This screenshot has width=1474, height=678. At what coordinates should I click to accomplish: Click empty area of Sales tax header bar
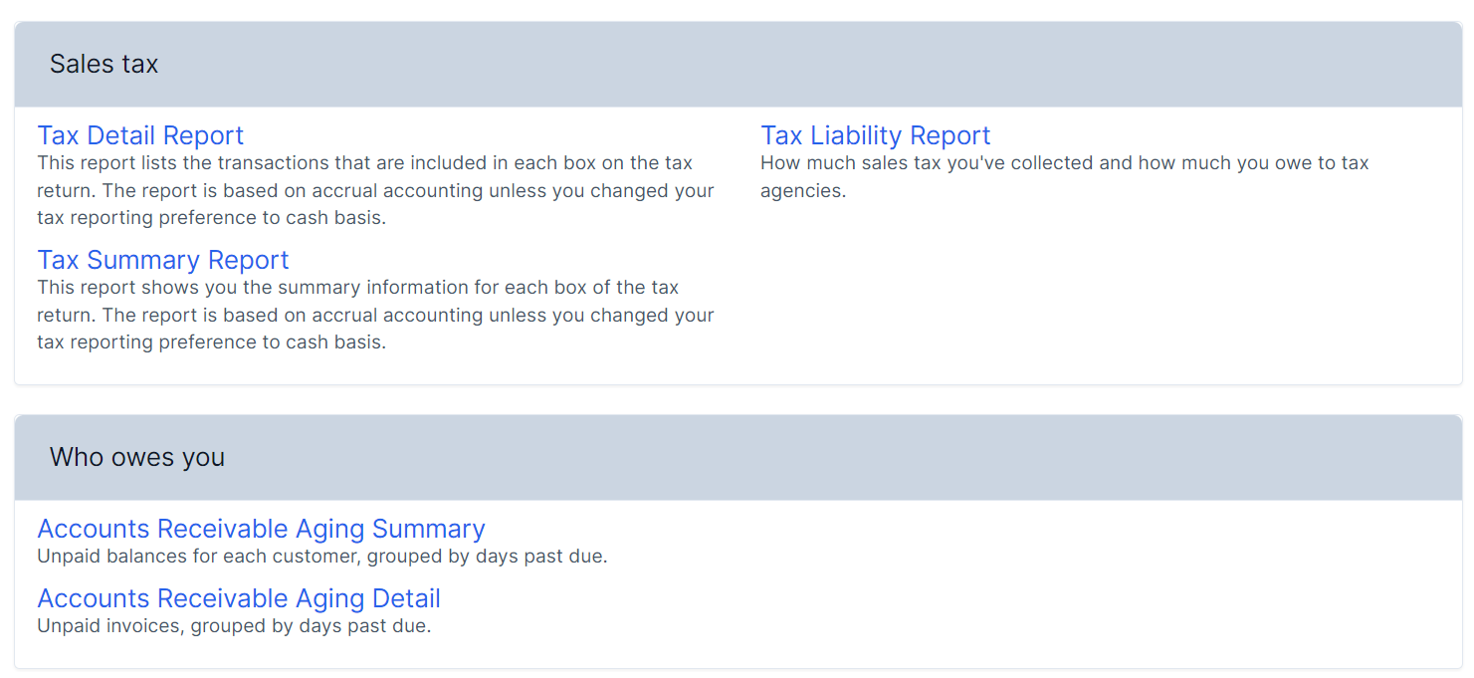coord(796,65)
